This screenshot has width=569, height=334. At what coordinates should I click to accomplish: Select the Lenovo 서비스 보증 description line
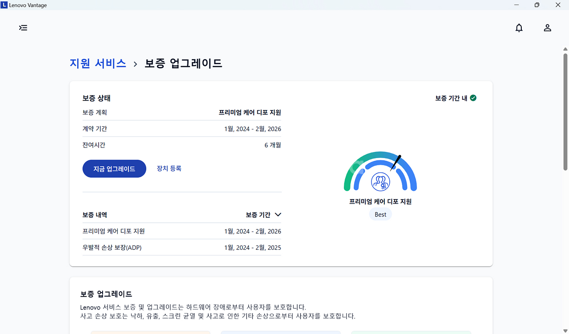pos(193,307)
